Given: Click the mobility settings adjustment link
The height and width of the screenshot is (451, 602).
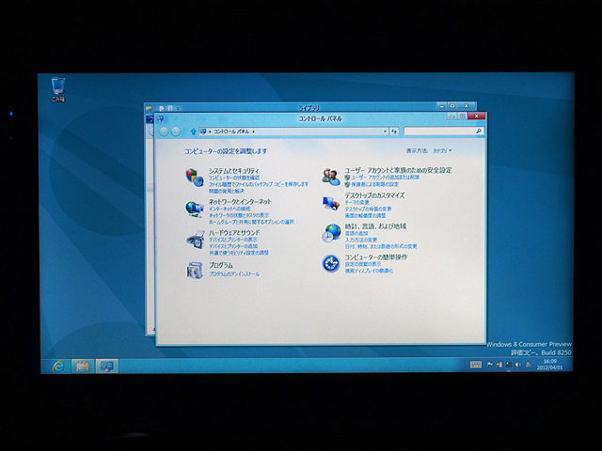Looking at the screenshot, I should [239, 253].
